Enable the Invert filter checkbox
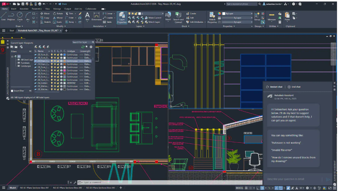Image resolution: width=338 pixels, height=191 pixels. [13, 91]
